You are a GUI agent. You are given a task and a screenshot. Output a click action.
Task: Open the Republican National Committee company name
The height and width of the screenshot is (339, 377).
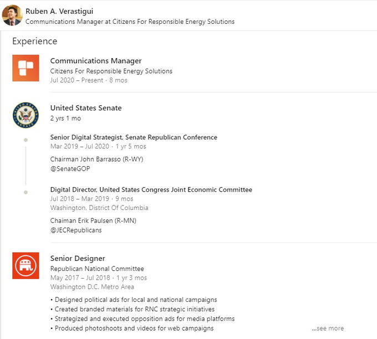click(97, 269)
